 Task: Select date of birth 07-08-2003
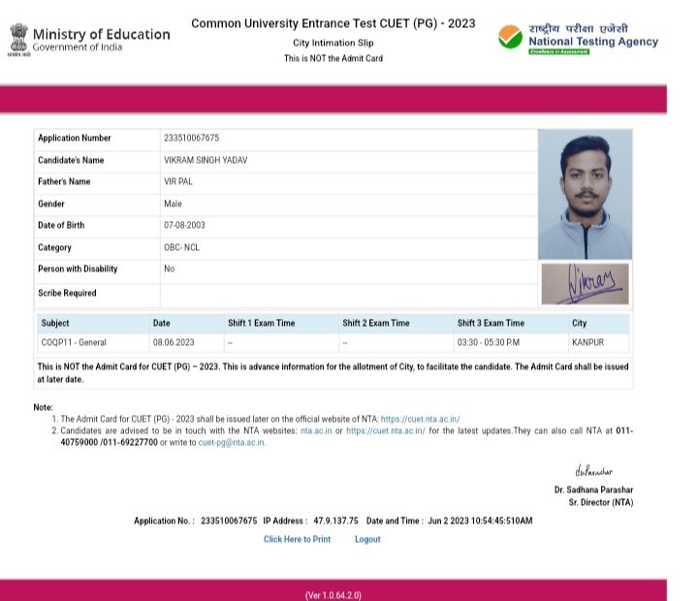(184, 225)
